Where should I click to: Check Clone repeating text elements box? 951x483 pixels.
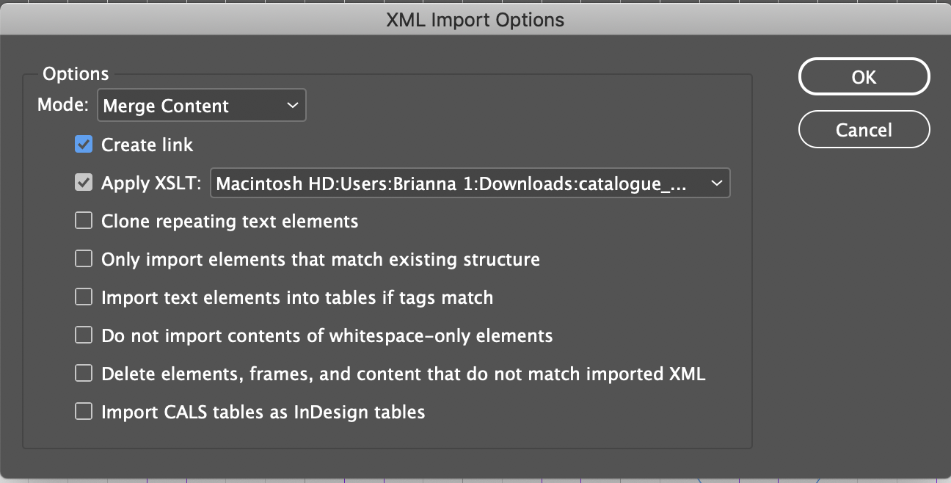[x=84, y=220]
